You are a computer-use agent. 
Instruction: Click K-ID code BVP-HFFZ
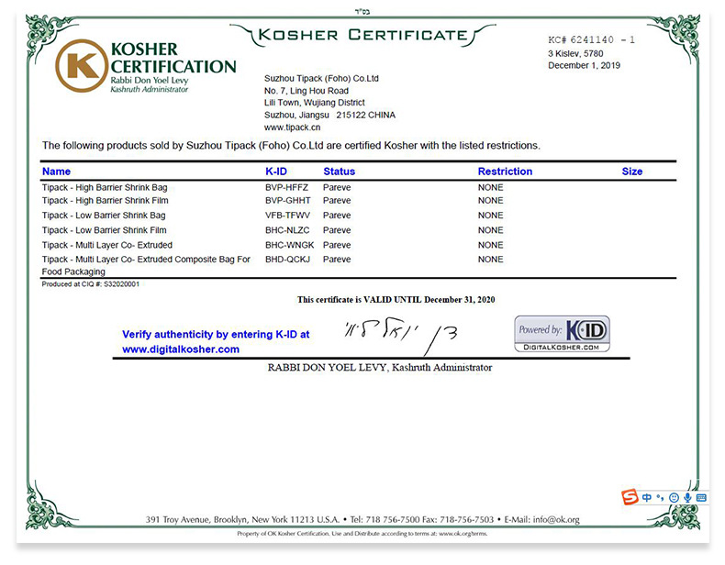tap(286, 187)
